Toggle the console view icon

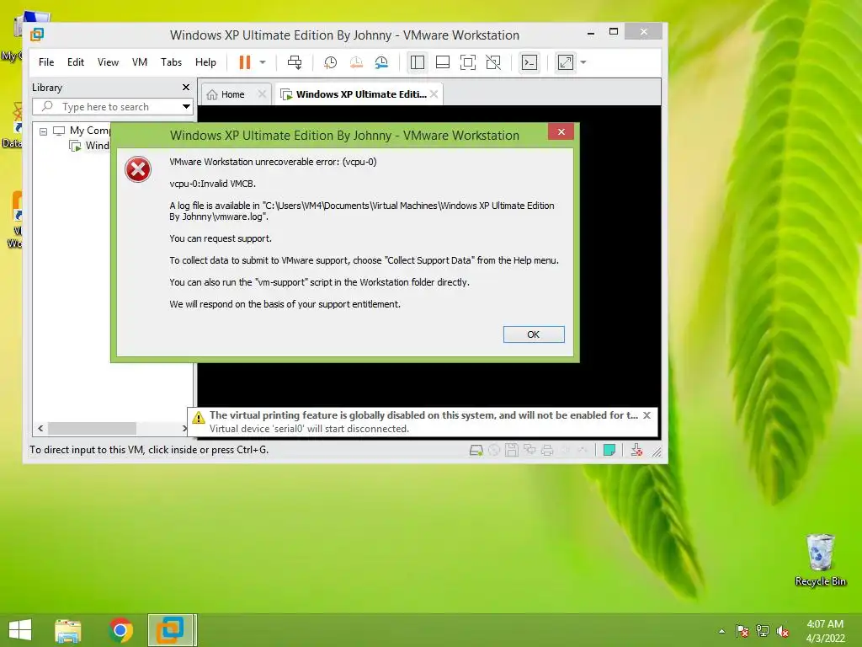(529, 62)
